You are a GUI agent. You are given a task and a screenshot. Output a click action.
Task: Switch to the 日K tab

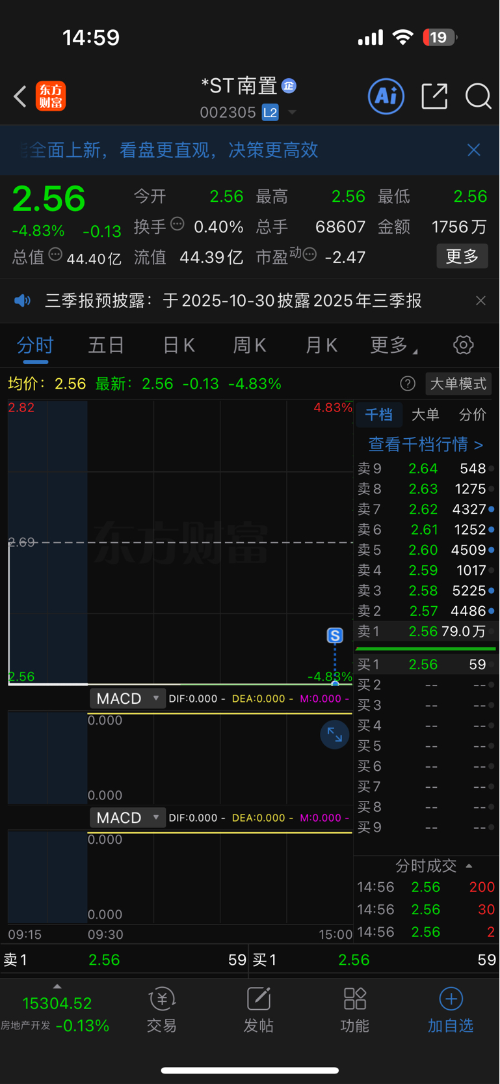178,345
